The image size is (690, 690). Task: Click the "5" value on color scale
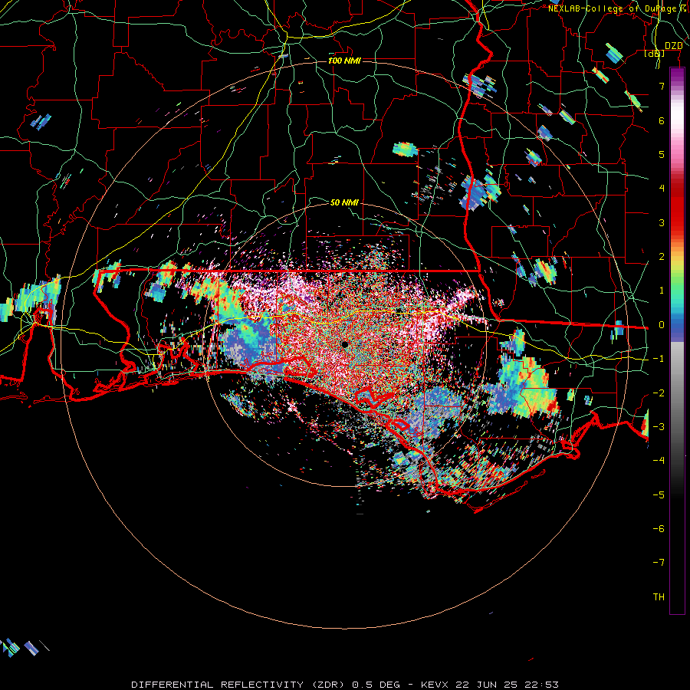coord(662,154)
